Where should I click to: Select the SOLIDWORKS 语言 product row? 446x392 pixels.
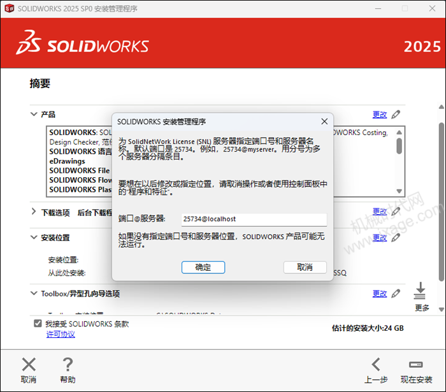click(80, 152)
